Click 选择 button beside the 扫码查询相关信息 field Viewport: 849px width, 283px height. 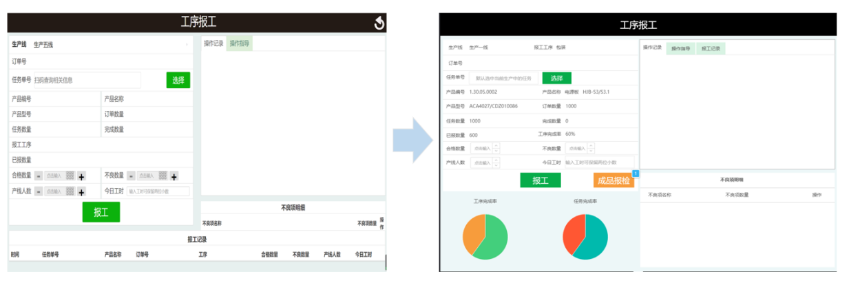tap(178, 81)
